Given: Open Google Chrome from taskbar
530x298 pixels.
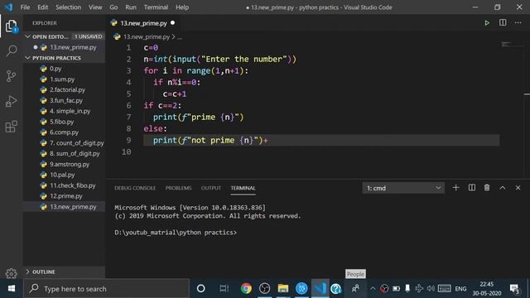Looking at the screenshot, I should pyautogui.click(x=246, y=289).
